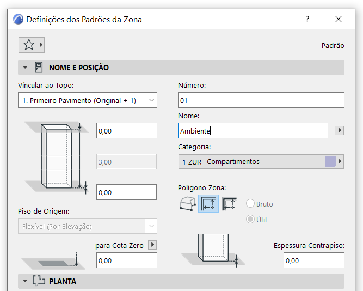This screenshot has height=291, width=363.
Task: Select the inner edge zone polygon icon
Action: (x=208, y=204)
